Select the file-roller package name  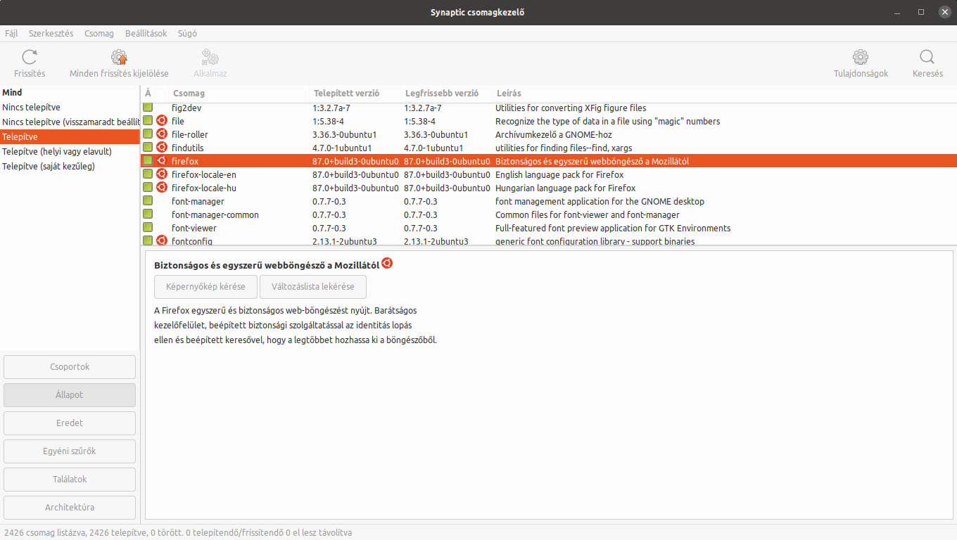(x=190, y=134)
